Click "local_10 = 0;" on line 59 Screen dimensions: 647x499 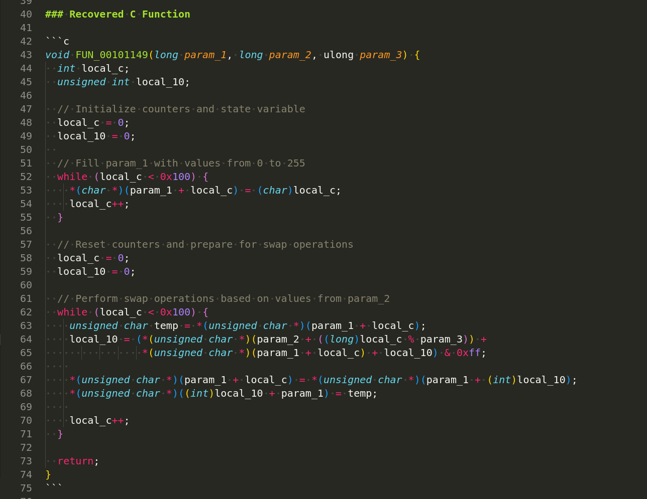coord(96,271)
